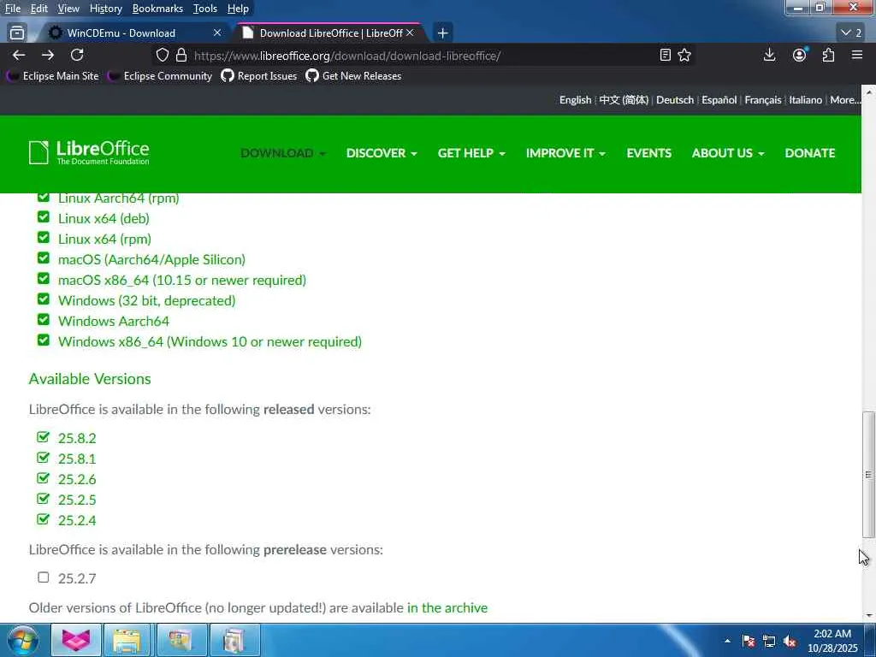Open Firefox View tab icon
The width and height of the screenshot is (876, 657).
tap(17, 33)
